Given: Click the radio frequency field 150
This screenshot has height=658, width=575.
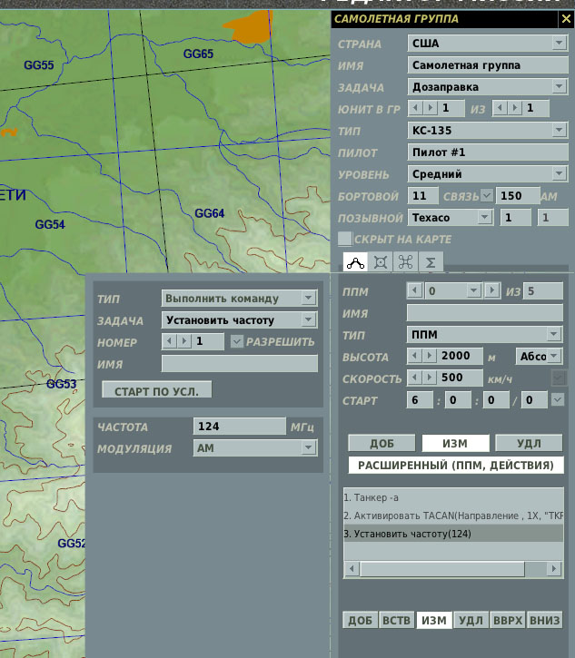Looking at the screenshot, I should coord(518,195).
